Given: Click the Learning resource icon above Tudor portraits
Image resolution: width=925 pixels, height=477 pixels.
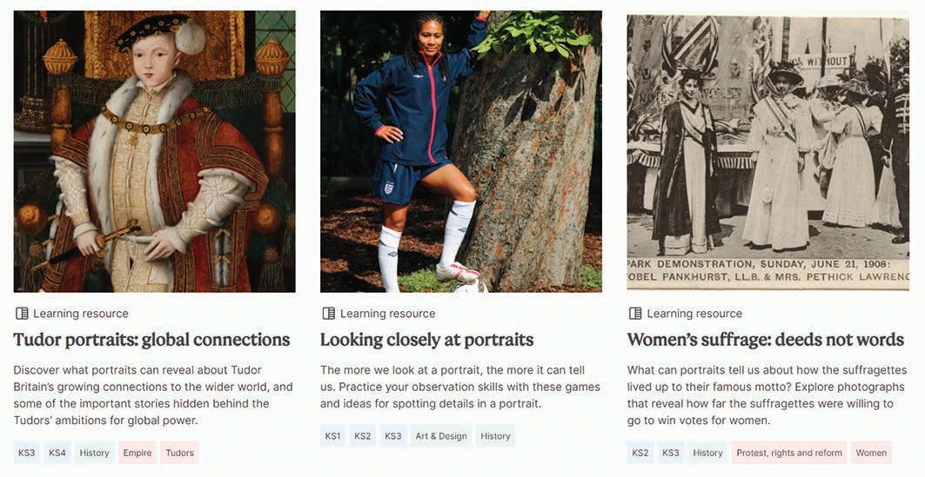Looking at the screenshot, I should click(22, 314).
